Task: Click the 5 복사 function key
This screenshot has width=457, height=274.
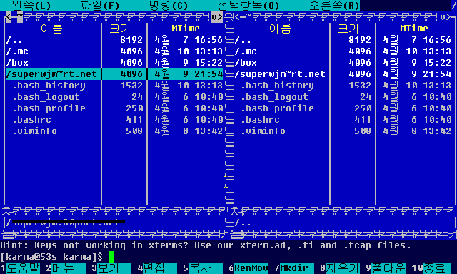Action: (203, 268)
